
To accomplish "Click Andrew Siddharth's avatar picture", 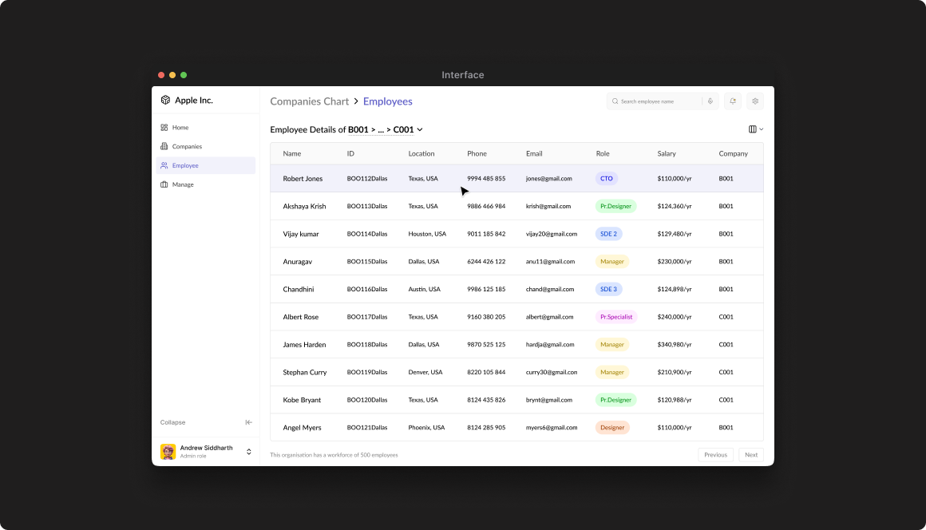I will (168, 452).
